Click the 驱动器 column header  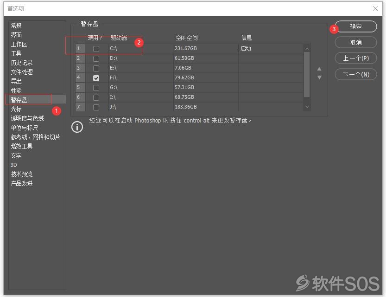click(x=119, y=38)
